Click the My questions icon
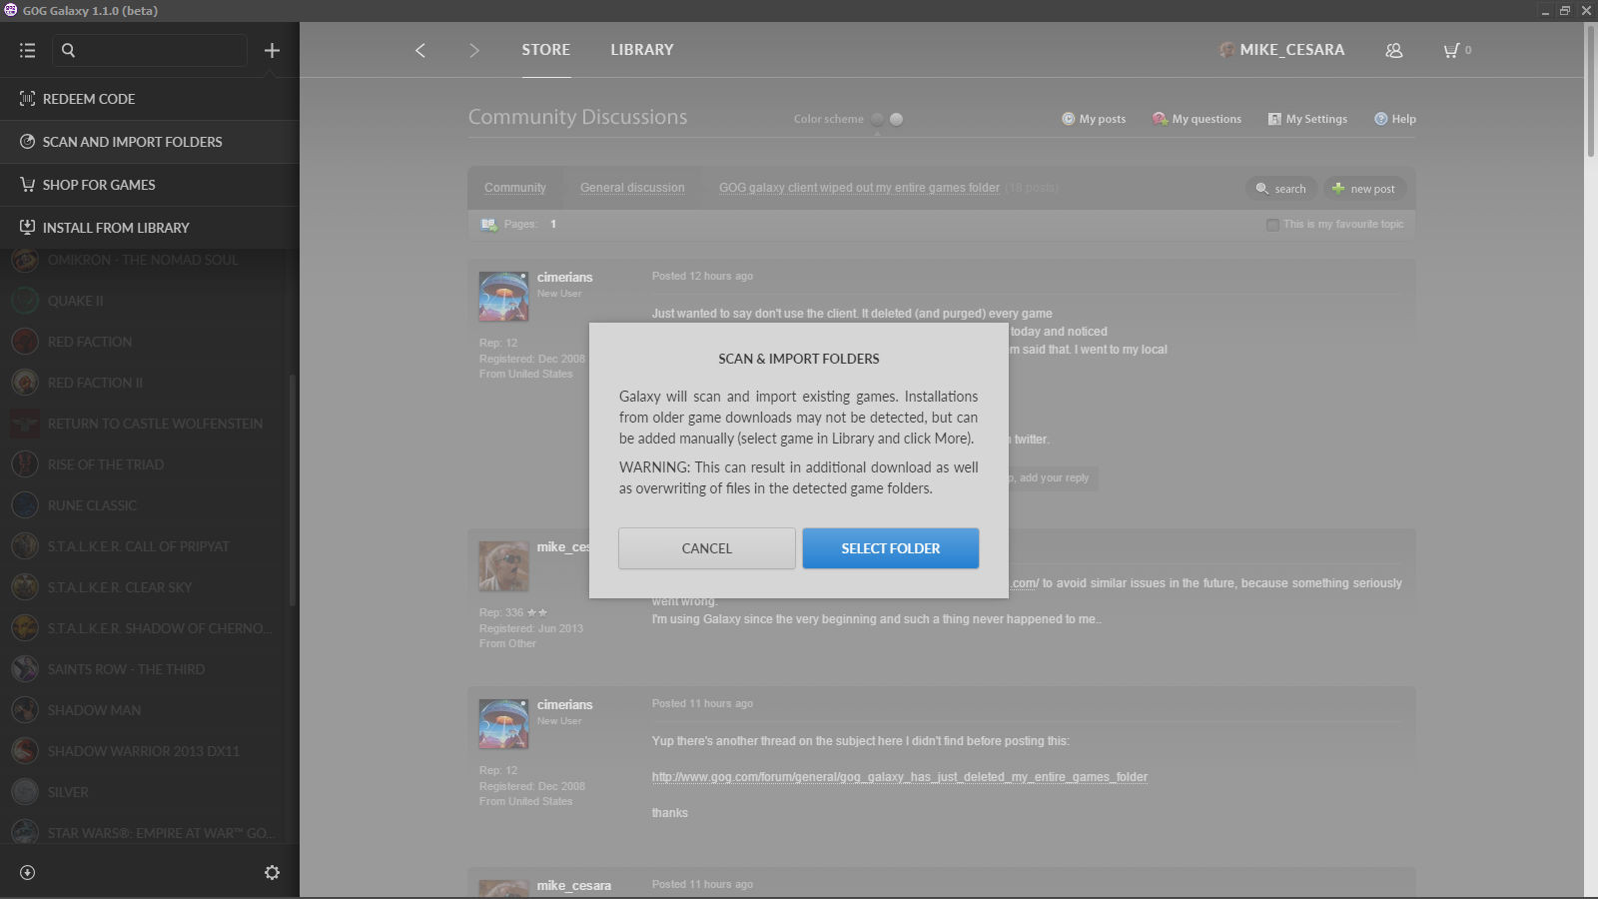The height and width of the screenshot is (899, 1598). point(1160,119)
